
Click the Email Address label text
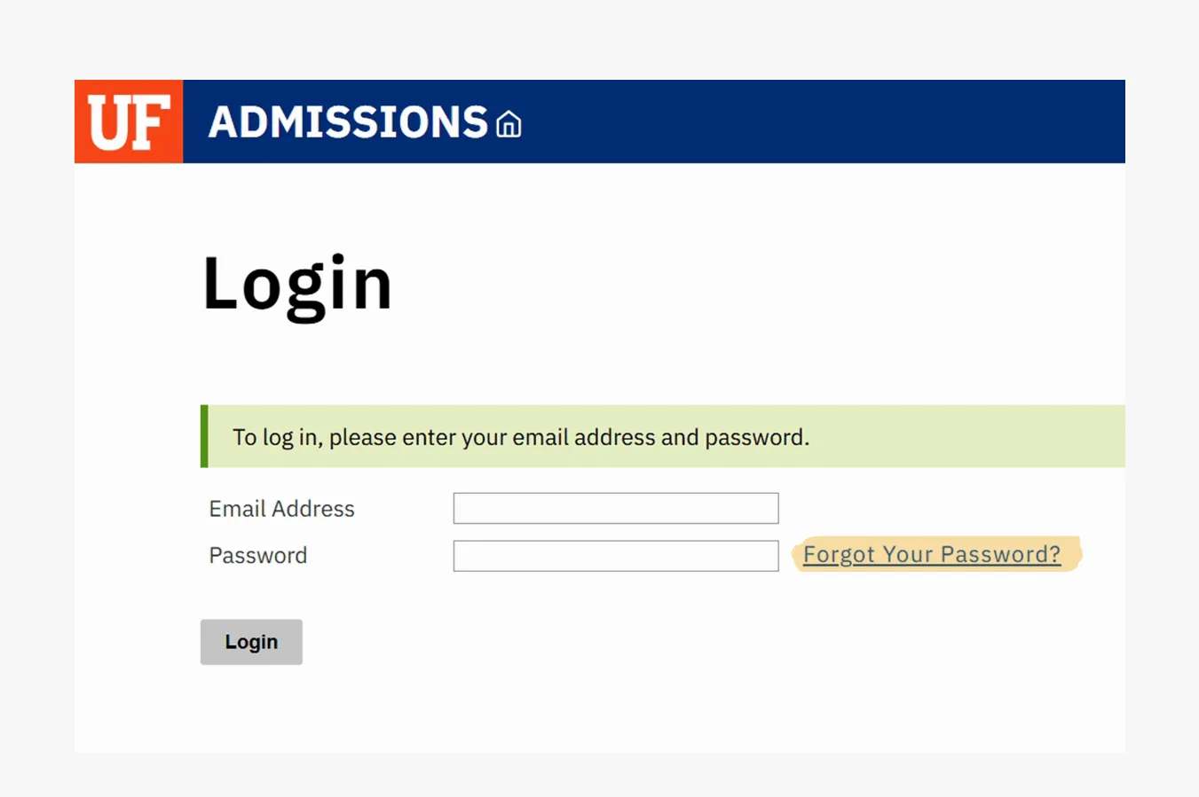click(x=281, y=509)
